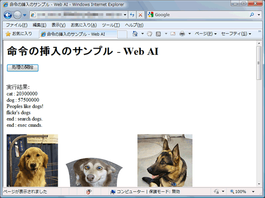The width and height of the screenshot is (265, 198).
Task: Open the search provider dropdown arrow
Action: pos(259,15)
